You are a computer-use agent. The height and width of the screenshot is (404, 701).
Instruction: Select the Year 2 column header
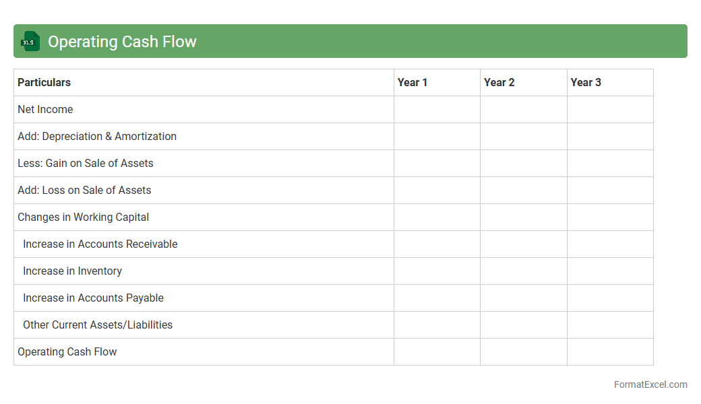pyautogui.click(x=499, y=82)
